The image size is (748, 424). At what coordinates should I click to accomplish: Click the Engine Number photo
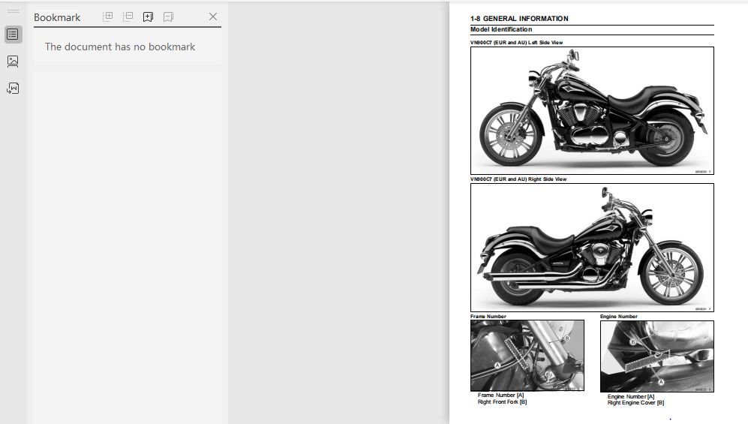(x=657, y=356)
